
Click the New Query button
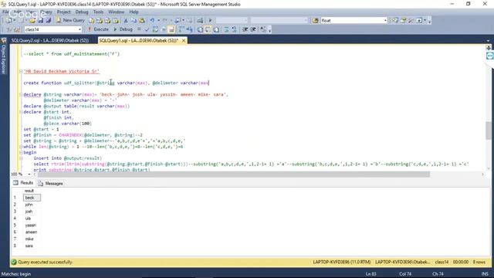pos(70,20)
